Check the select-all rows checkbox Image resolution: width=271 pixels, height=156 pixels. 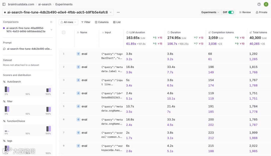click(x=63, y=32)
